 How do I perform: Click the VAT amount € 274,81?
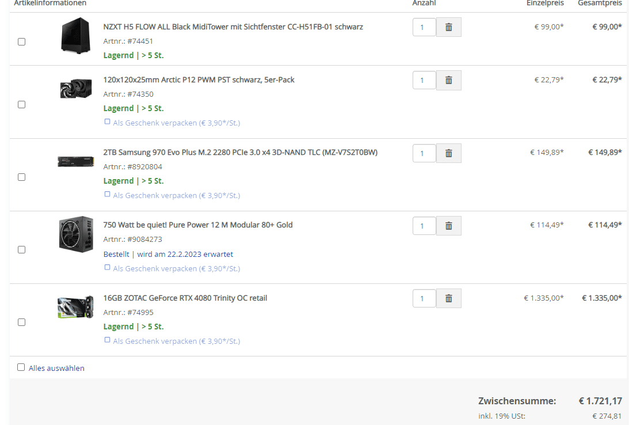coord(607,416)
